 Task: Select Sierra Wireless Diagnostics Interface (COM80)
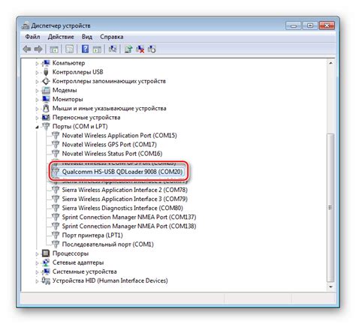(122, 208)
